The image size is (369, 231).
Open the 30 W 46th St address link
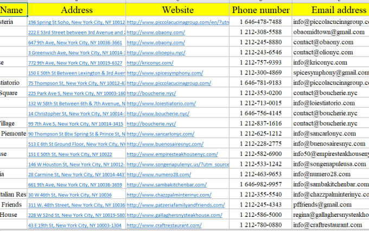point(69,195)
